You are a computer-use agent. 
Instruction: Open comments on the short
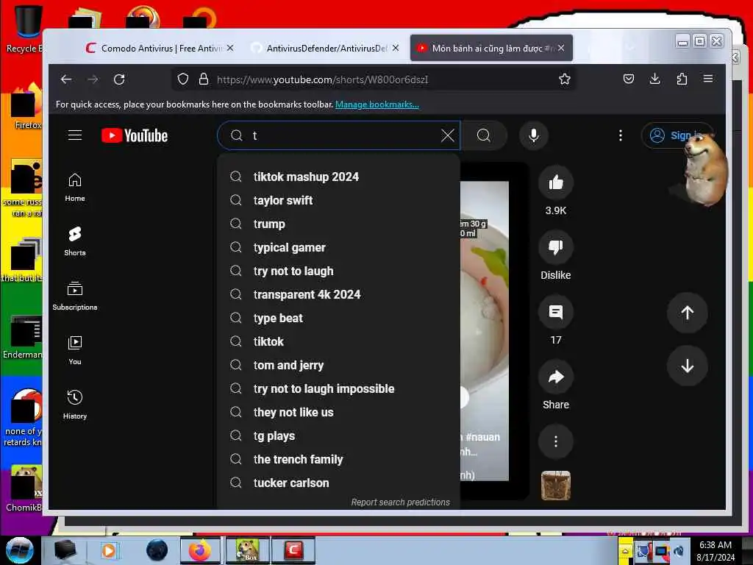556,313
